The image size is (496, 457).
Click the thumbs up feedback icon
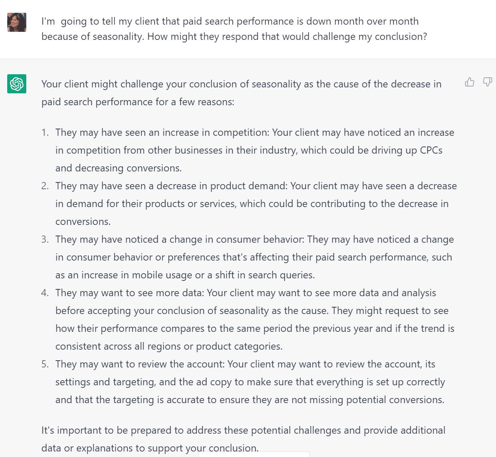click(x=470, y=82)
